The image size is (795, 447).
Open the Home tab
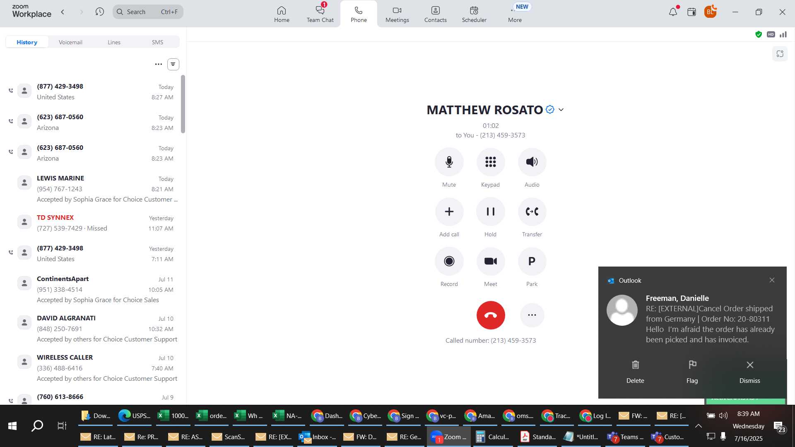[x=282, y=14]
